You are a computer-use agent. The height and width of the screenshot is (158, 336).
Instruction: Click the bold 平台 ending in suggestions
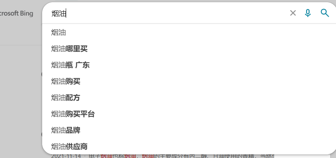[x=88, y=114]
